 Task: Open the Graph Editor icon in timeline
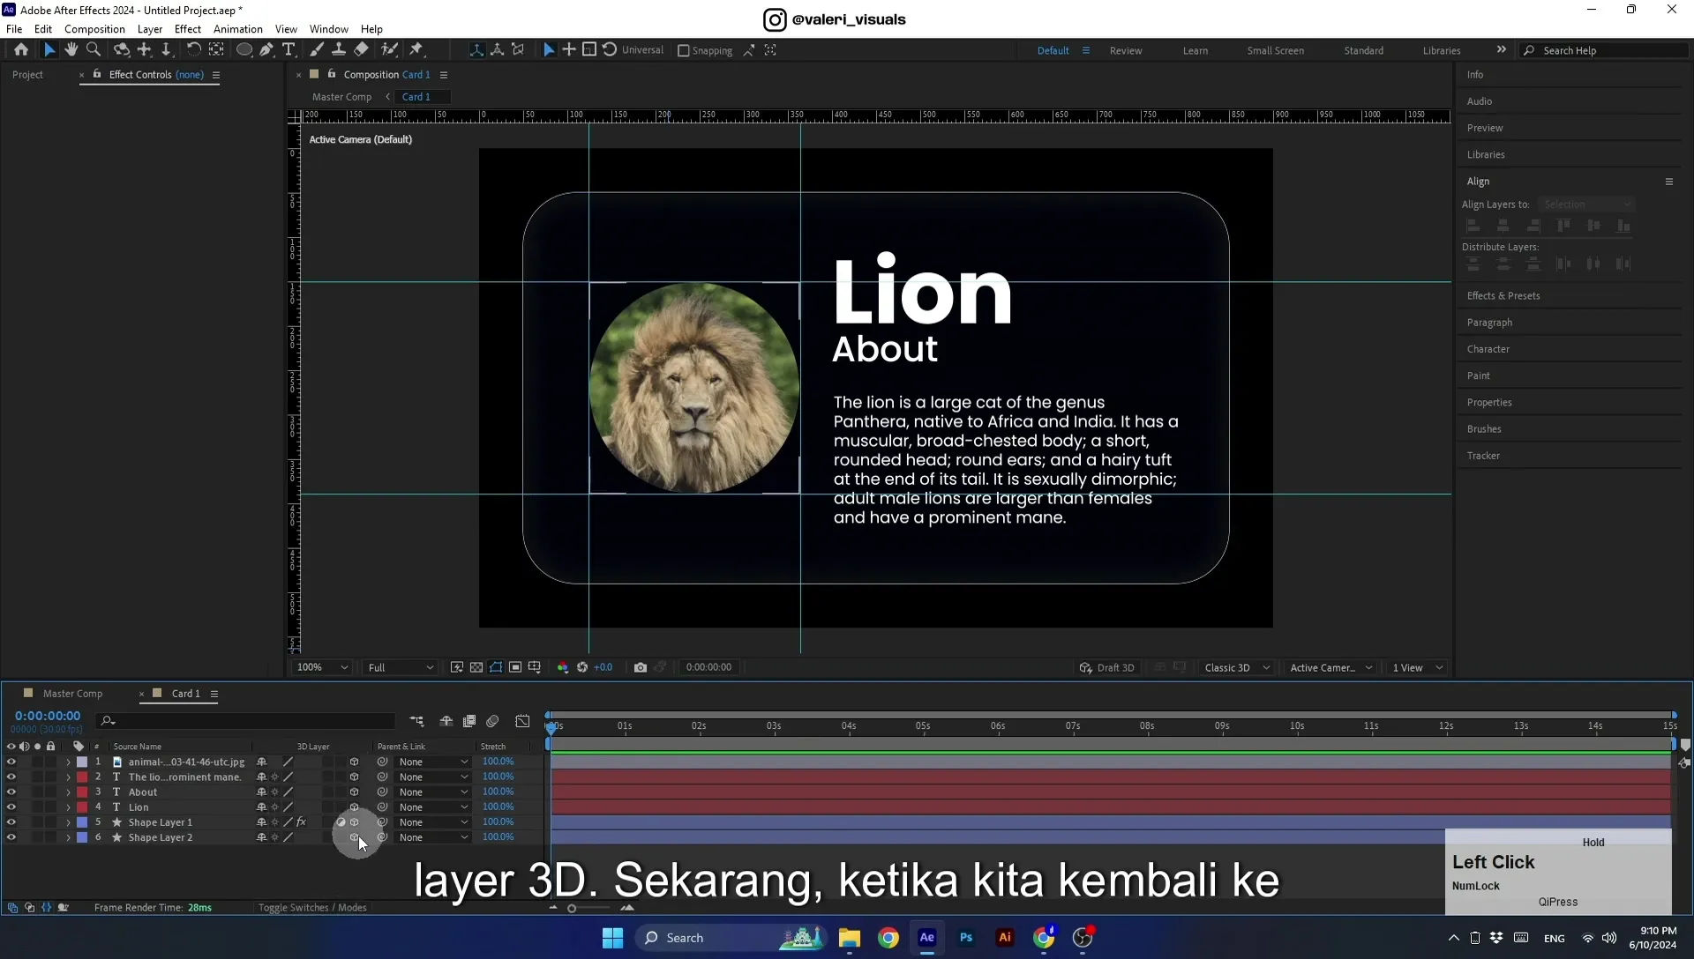(x=522, y=721)
